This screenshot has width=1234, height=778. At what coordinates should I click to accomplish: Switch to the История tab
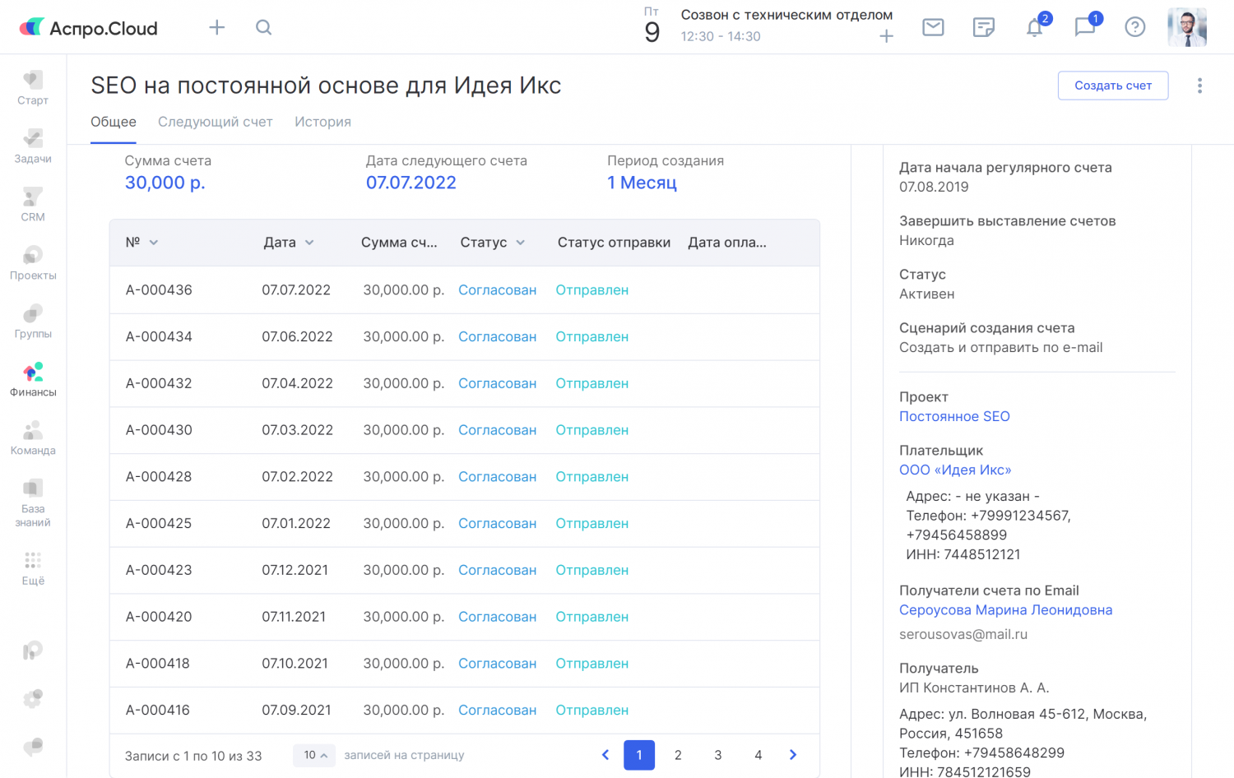pyautogui.click(x=322, y=122)
